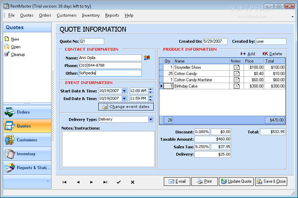Screen dimensions: 298x198
Task: Click the notes icon for Storyteller Show
Action: tap(236, 67)
